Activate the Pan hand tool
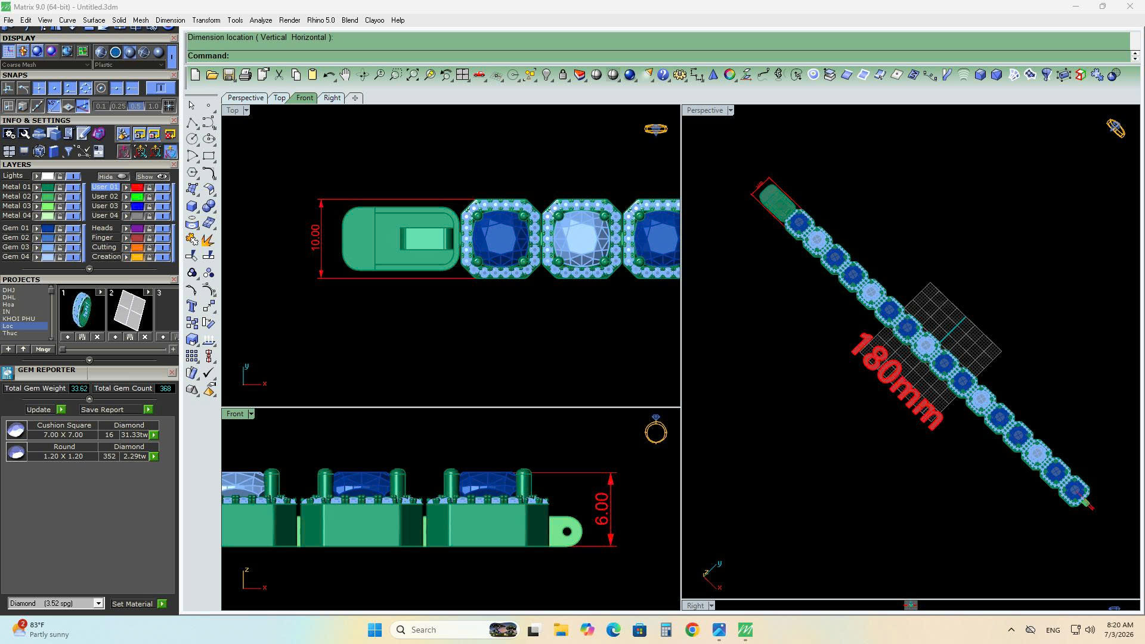 [x=345, y=75]
